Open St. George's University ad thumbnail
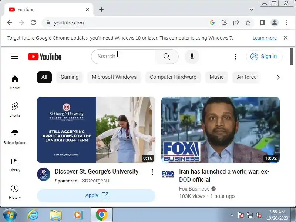Image resolution: width=296 pixels, height=222 pixels. pos(96,130)
